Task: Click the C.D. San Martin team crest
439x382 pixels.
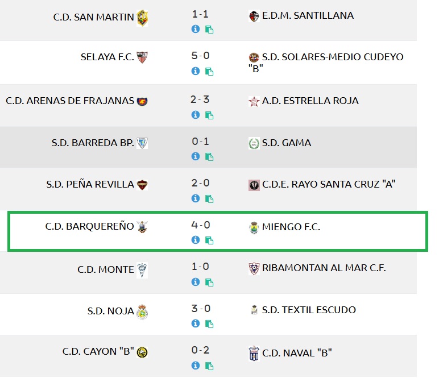Action: (x=142, y=18)
